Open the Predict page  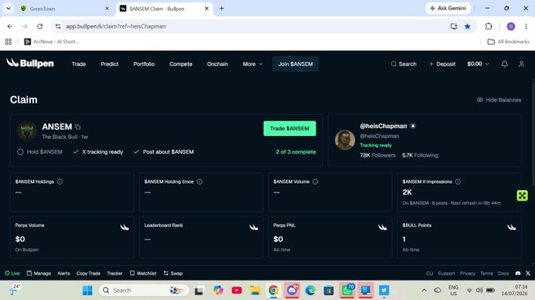pyautogui.click(x=109, y=64)
